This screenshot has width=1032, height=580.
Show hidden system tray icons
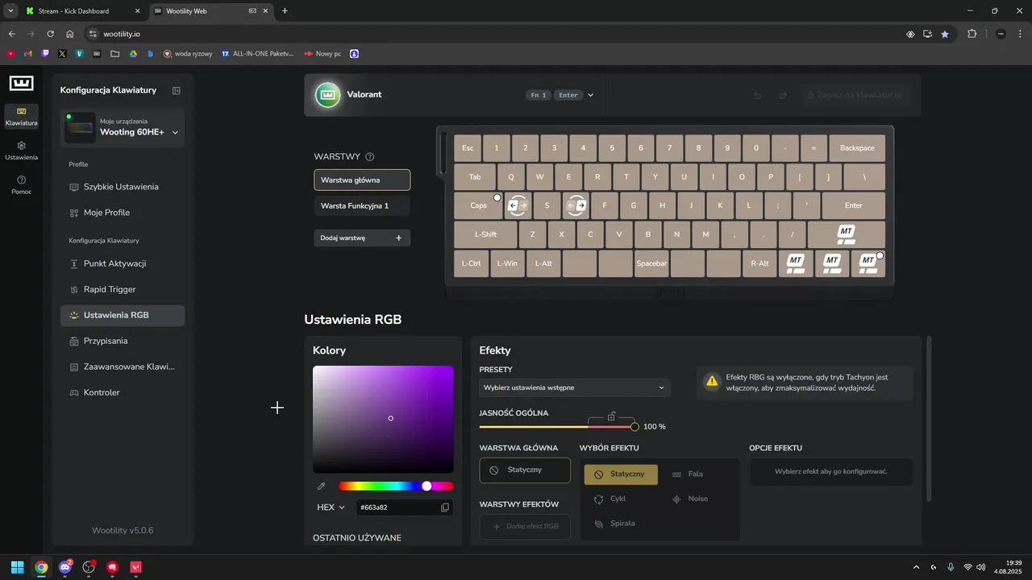tap(915, 567)
